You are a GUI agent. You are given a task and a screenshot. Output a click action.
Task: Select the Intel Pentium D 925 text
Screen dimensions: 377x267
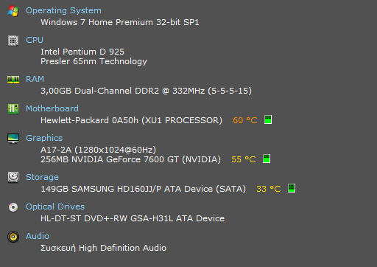tap(82, 52)
